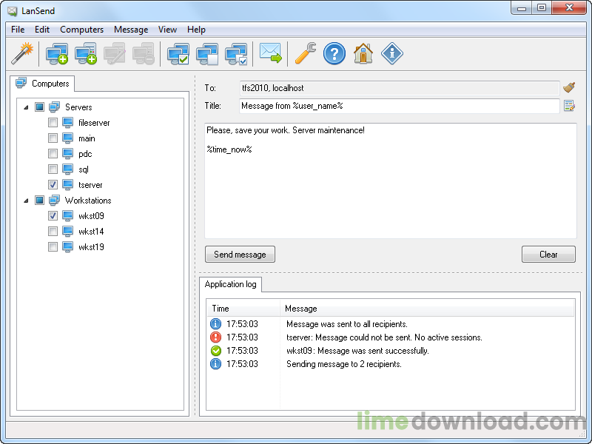Screen dimensions: 592x444
Task: Click the monitor icon beside wkst14
Action: coord(68,231)
